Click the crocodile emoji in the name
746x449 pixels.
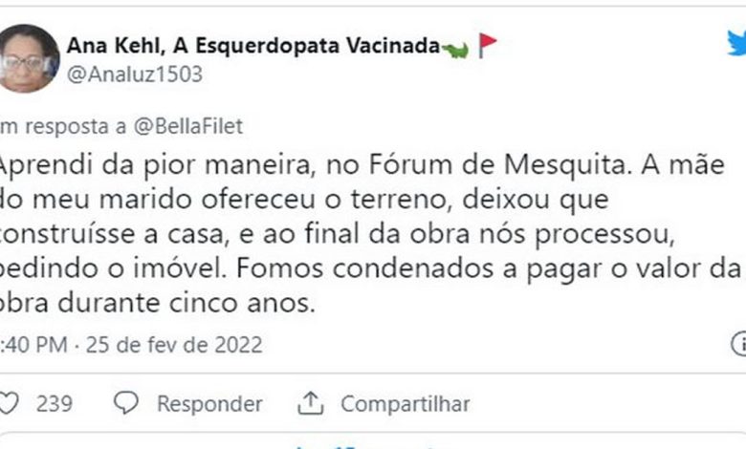[x=454, y=47]
